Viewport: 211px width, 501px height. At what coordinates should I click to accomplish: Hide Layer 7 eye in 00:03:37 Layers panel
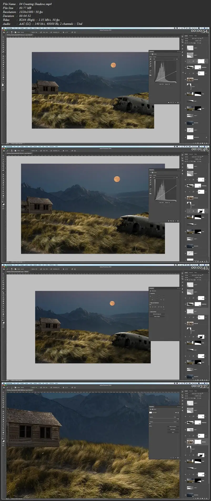click(185, 430)
